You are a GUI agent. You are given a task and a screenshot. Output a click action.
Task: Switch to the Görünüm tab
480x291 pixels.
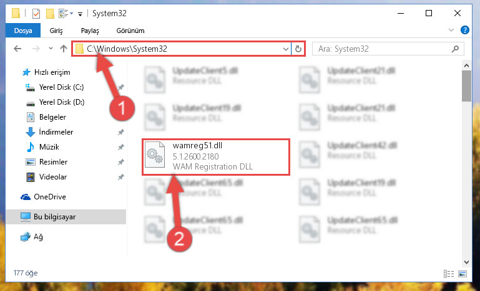click(x=130, y=31)
